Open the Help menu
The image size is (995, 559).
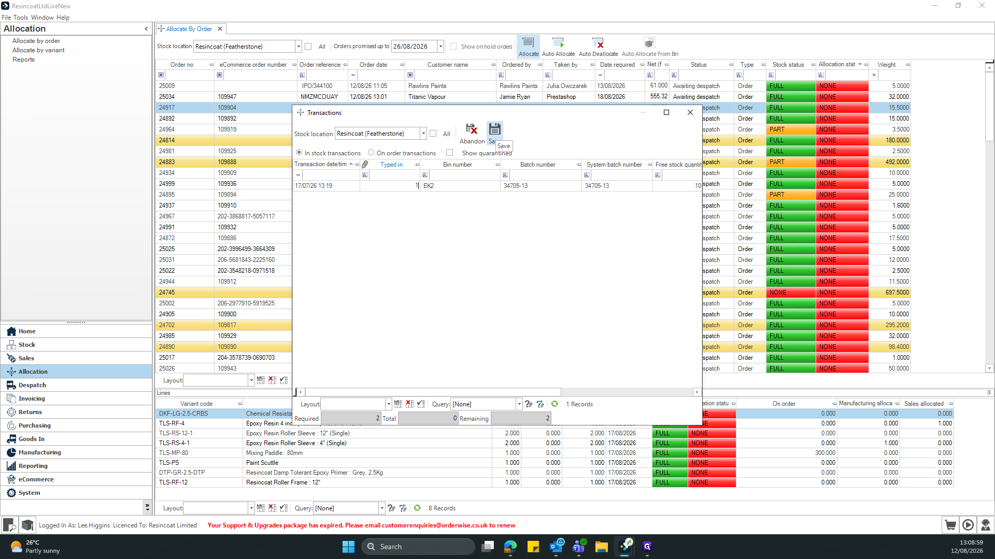click(63, 17)
